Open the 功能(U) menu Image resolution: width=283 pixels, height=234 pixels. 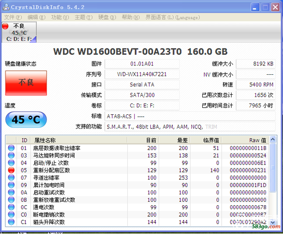point(60,17)
